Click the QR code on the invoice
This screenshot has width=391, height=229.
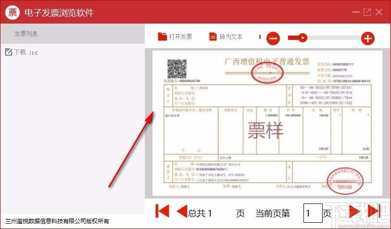177,69
